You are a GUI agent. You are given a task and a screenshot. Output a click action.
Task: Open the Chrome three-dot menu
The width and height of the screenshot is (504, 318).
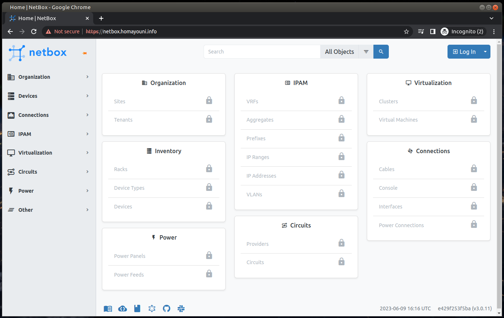click(x=494, y=32)
